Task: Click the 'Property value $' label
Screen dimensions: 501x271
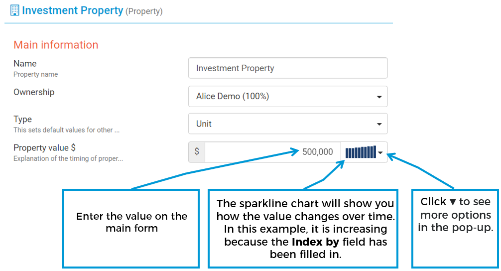Action: 44,148
